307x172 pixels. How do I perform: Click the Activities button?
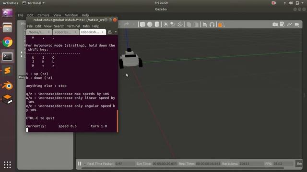point(10,3)
